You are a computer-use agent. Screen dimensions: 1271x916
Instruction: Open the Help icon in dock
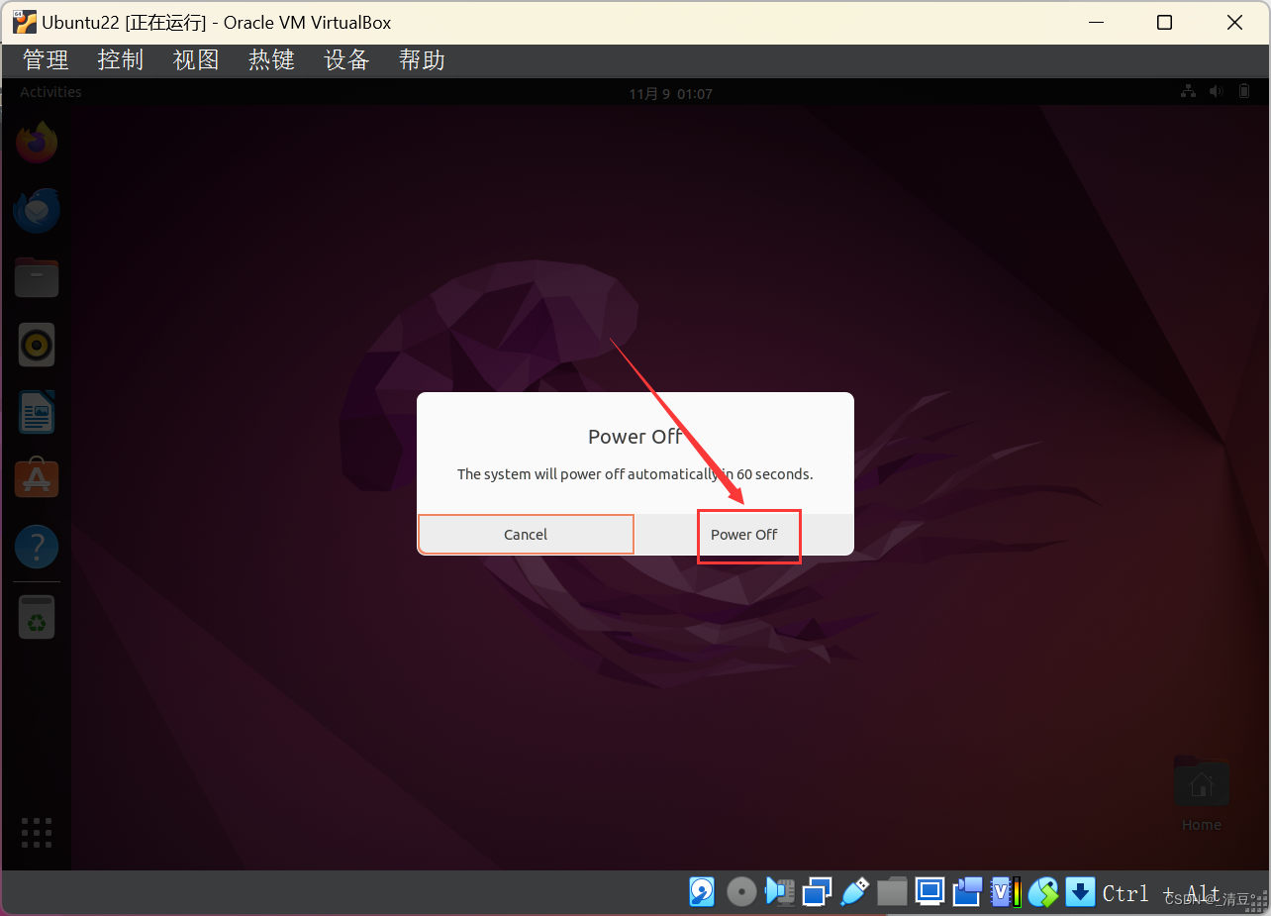click(x=37, y=547)
